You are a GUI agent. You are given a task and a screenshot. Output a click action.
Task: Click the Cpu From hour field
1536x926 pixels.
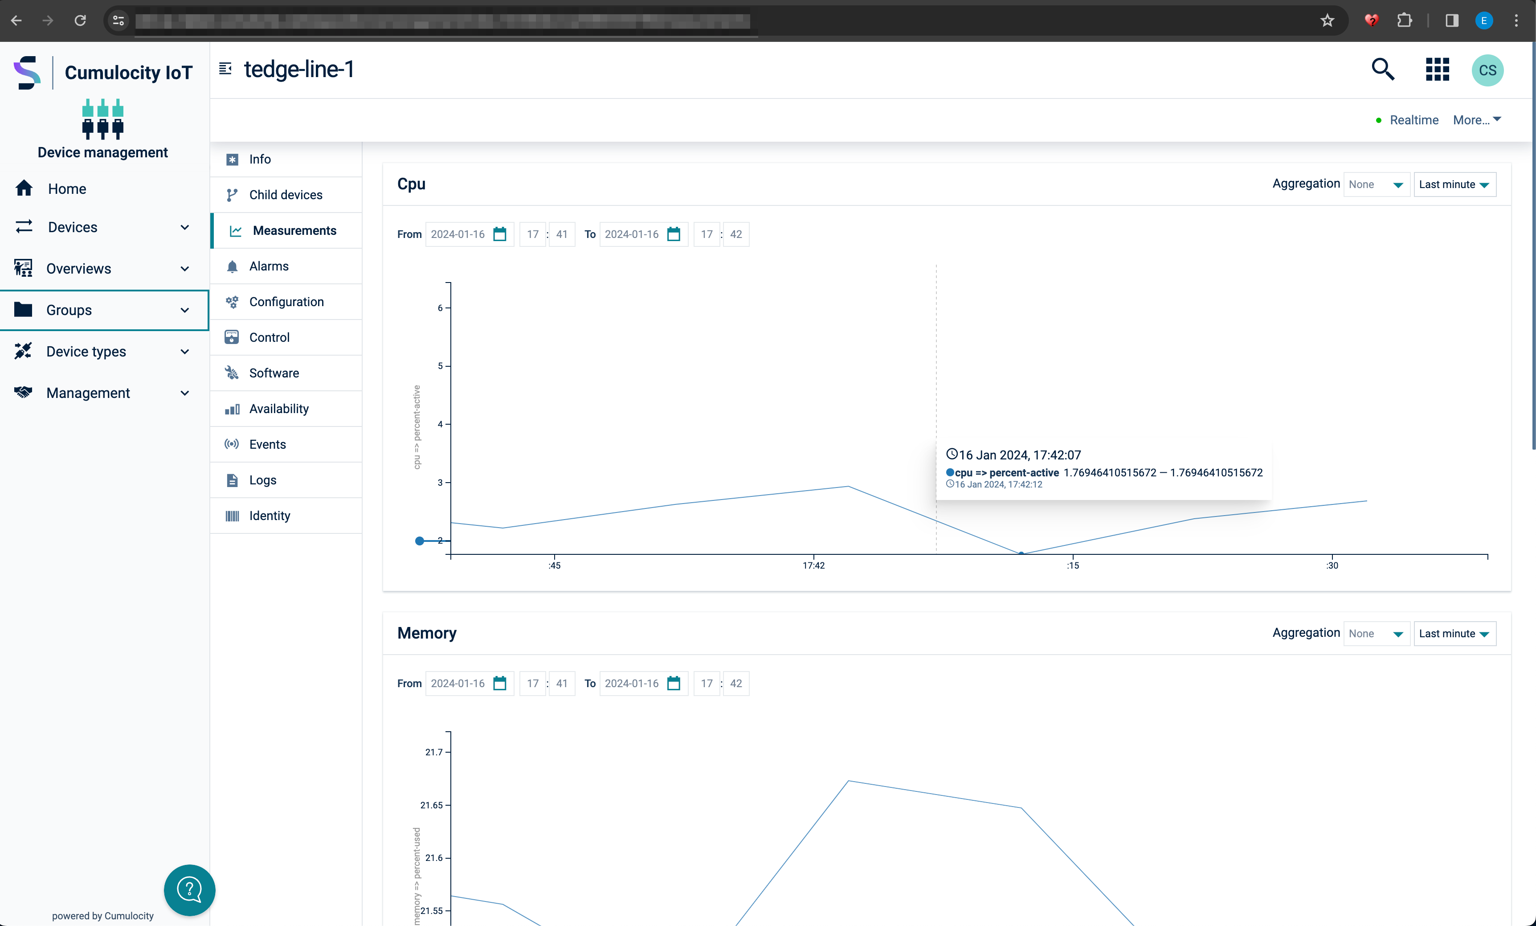pos(532,234)
